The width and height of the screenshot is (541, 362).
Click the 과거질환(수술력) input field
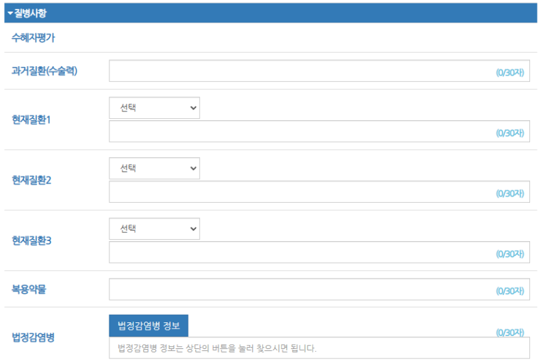coord(319,71)
